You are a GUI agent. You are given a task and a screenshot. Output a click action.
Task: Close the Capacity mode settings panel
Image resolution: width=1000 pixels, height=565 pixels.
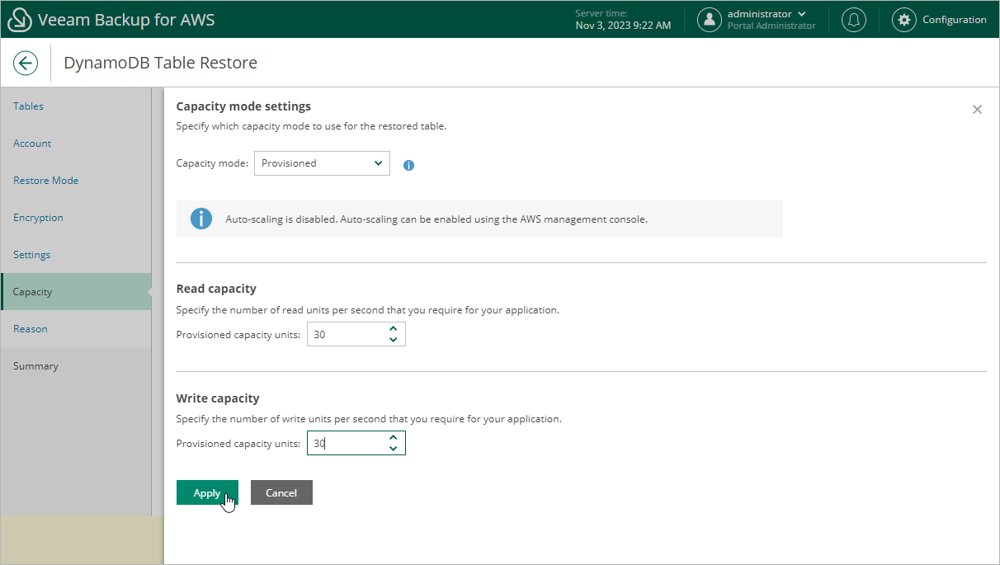click(977, 109)
